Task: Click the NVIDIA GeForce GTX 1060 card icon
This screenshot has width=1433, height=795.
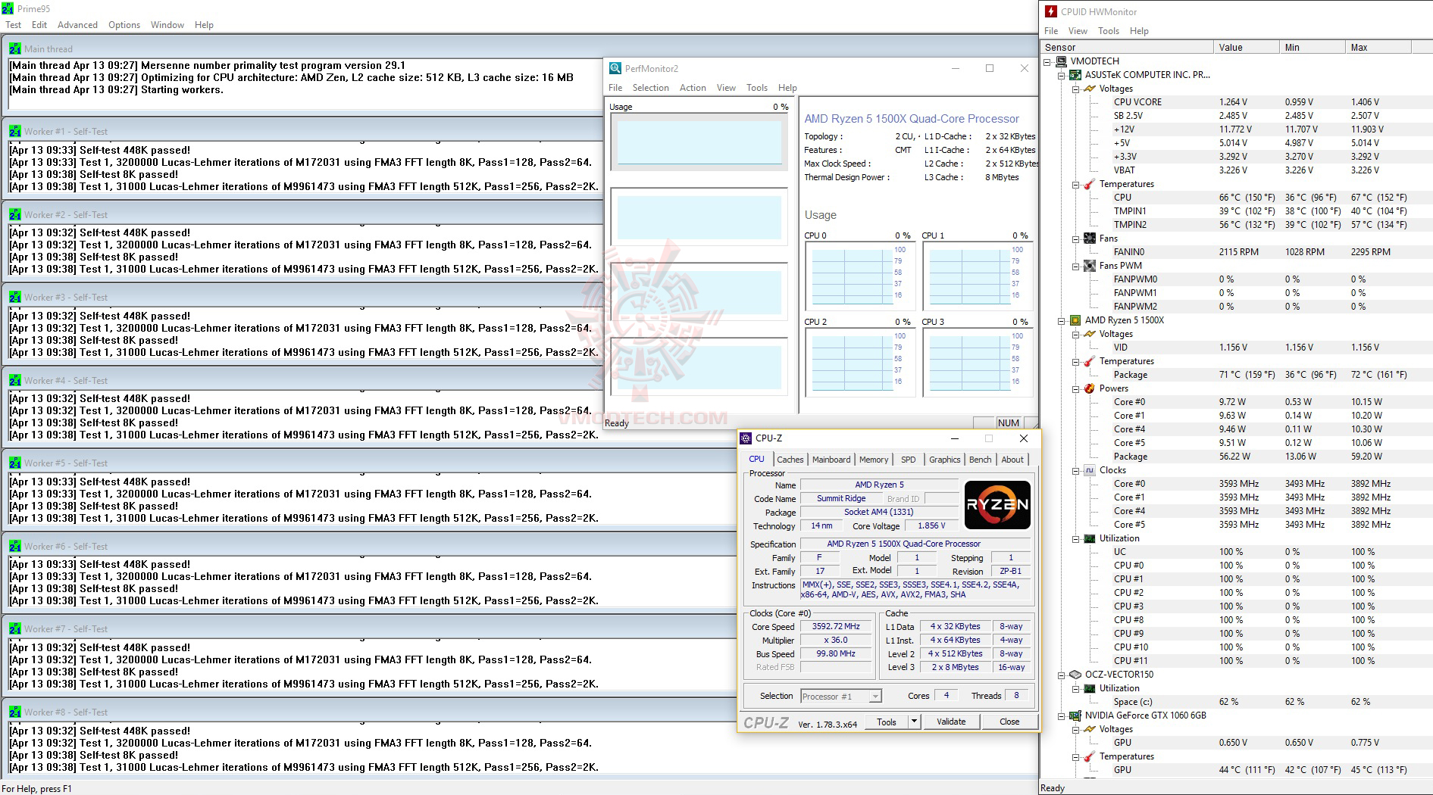Action: coord(1075,715)
